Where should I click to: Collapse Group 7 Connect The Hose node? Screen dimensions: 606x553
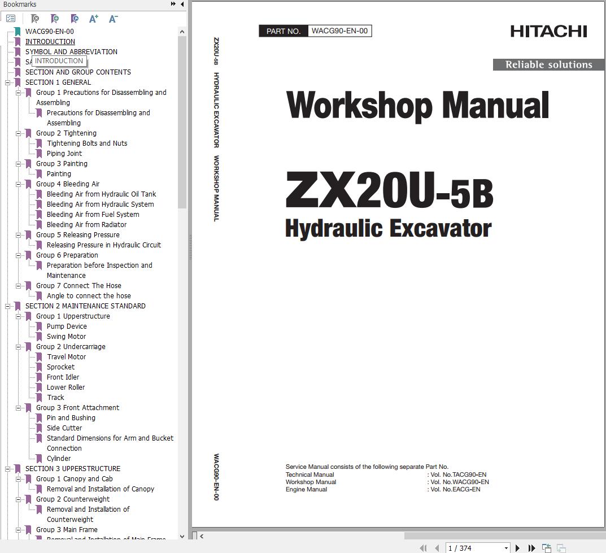click(18, 286)
